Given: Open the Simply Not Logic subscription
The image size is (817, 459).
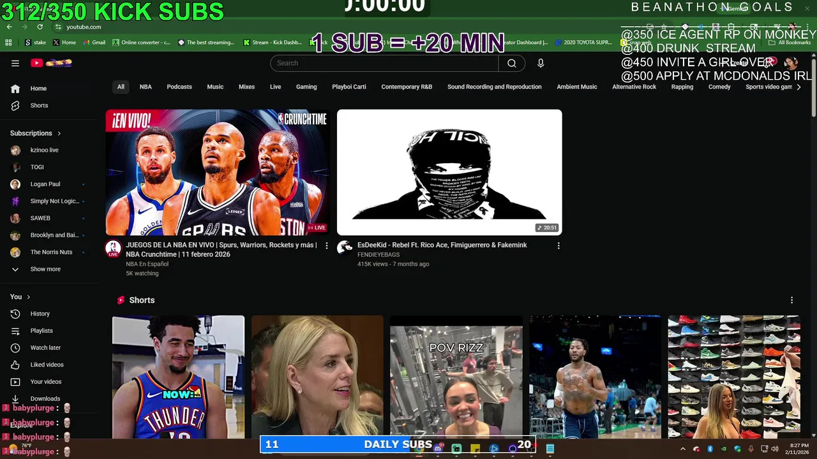Looking at the screenshot, I should tap(49, 201).
